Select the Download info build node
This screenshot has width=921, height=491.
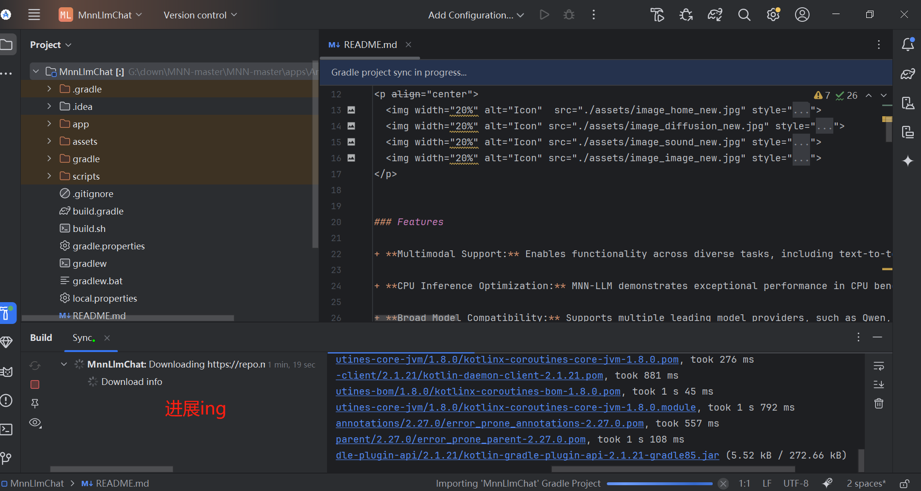(132, 382)
